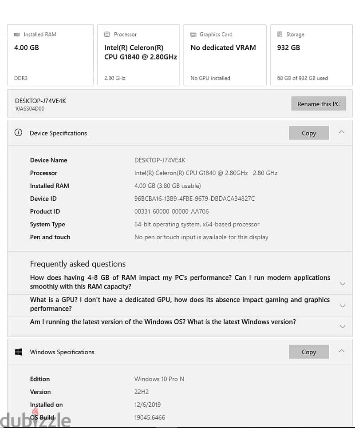Open the Storage 932 GB card
The width and height of the screenshot is (355, 428).
pyautogui.click(x=312, y=55)
